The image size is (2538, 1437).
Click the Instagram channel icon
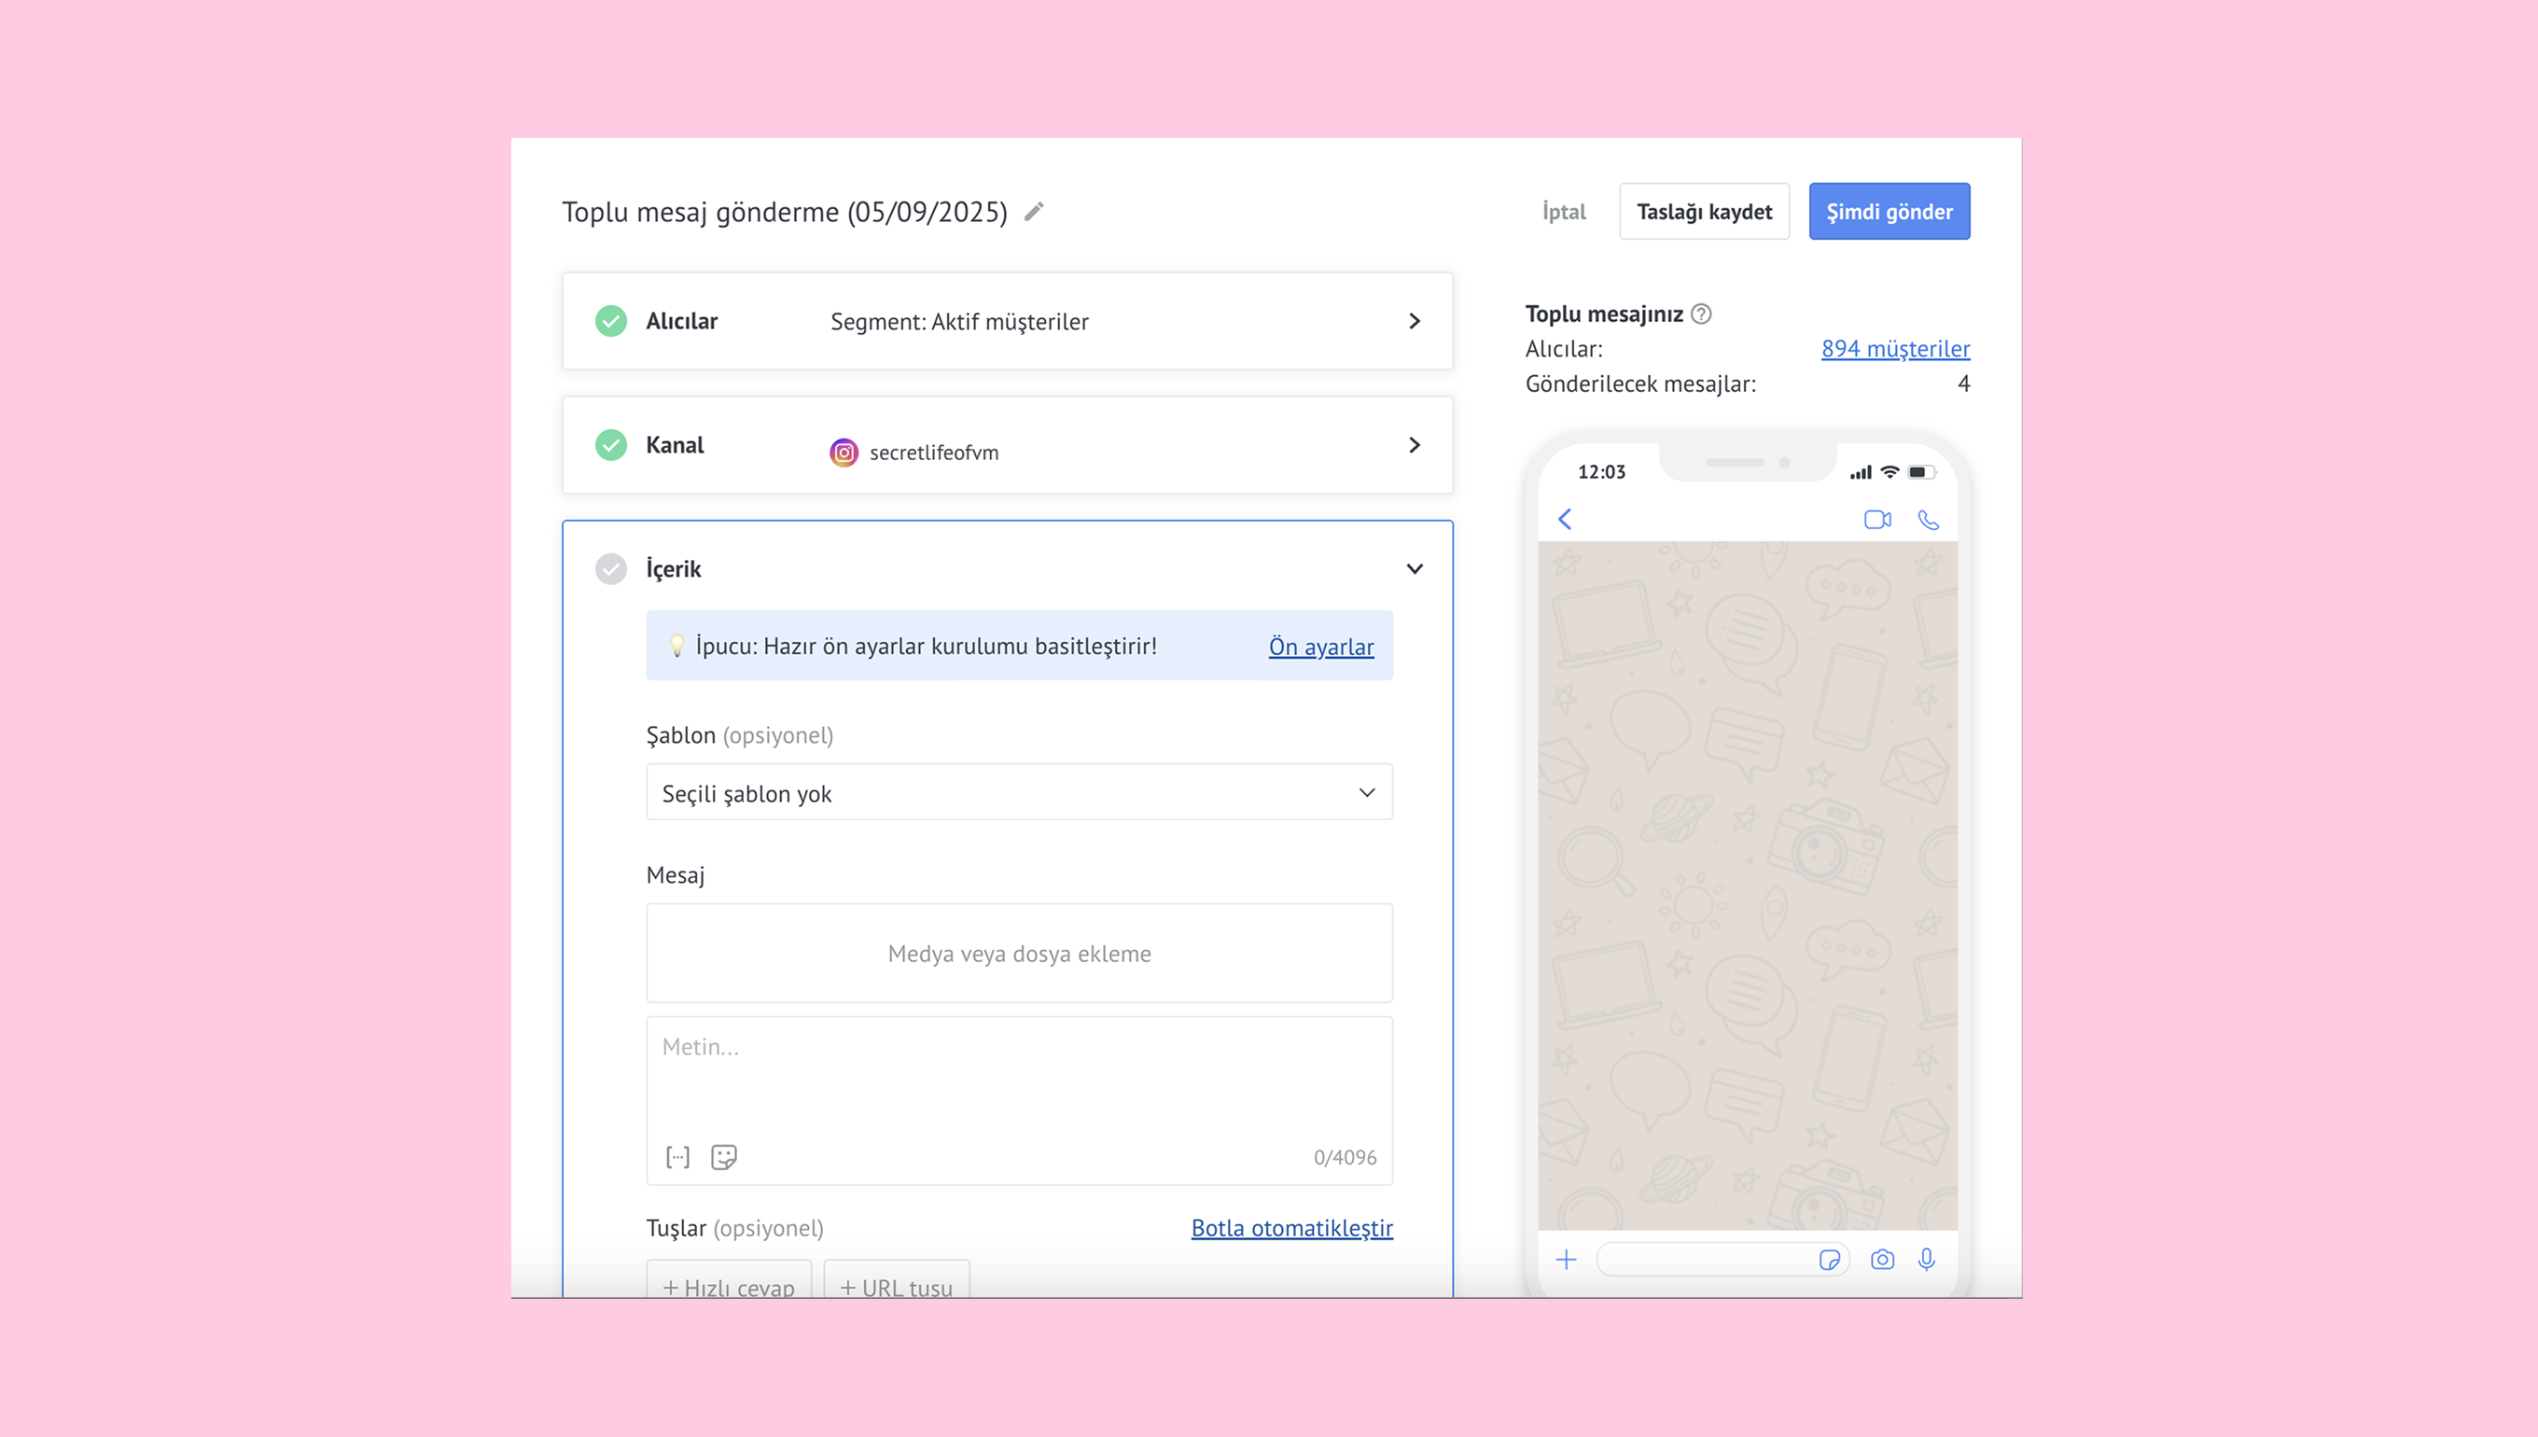844,452
